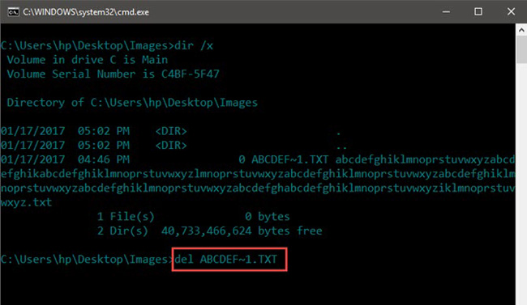
Task: Minimize the cmd.exe window
Action: [x=446, y=12]
